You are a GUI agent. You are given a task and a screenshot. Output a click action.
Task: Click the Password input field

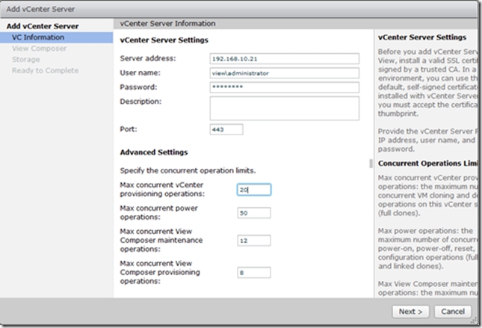coord(285,87)
